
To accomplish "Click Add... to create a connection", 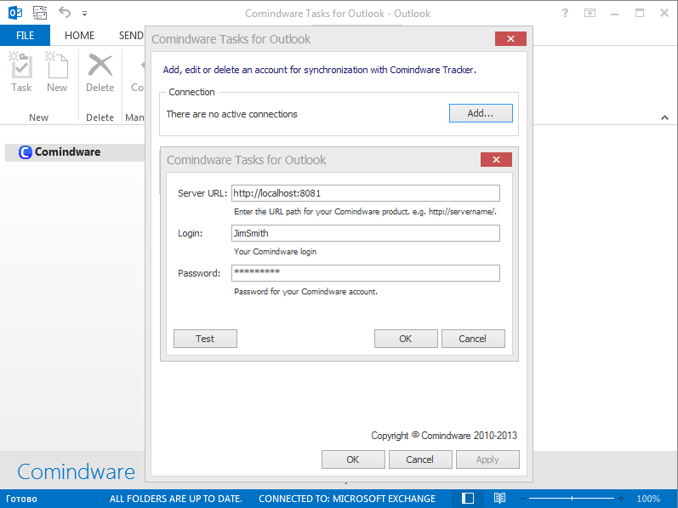I will click(x=481, y=113).
